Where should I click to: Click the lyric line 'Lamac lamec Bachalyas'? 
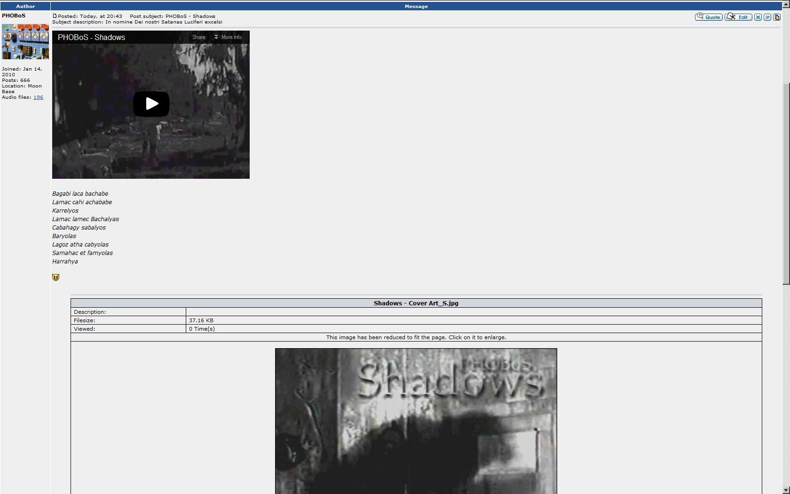pos(86,219)
